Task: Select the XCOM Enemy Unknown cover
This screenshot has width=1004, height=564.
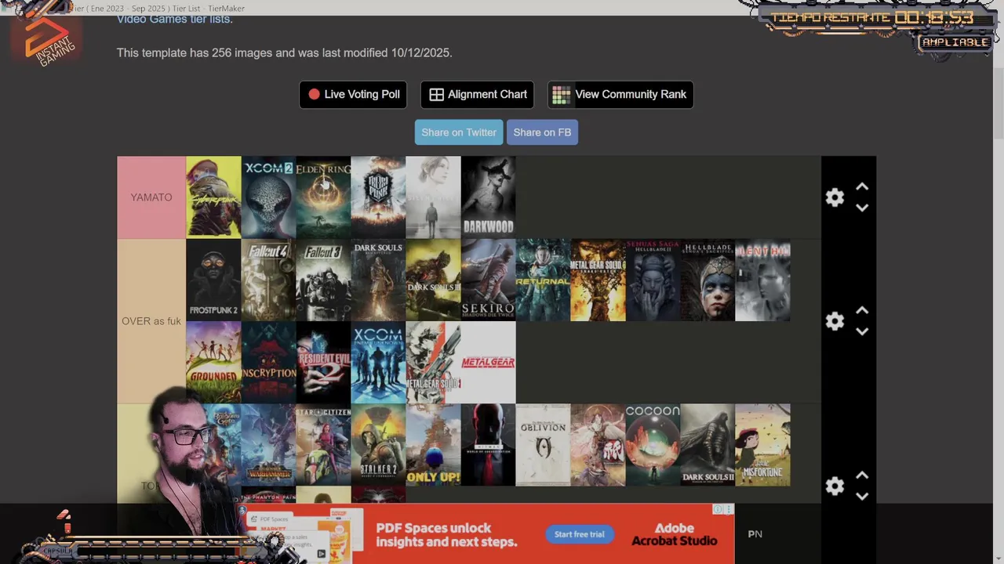Action: coord(378,362)
